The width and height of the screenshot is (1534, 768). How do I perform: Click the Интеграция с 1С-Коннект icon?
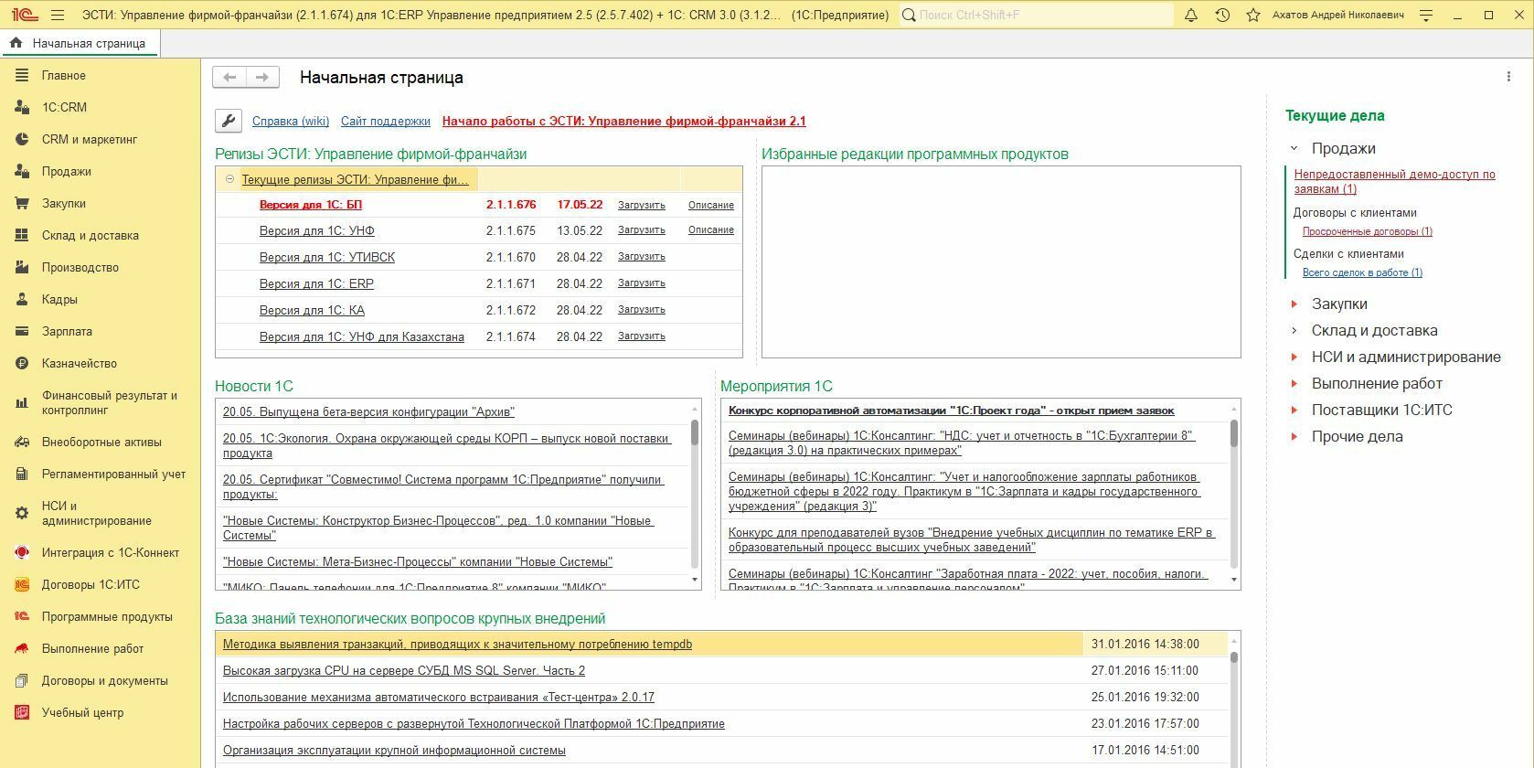(22, 552)
